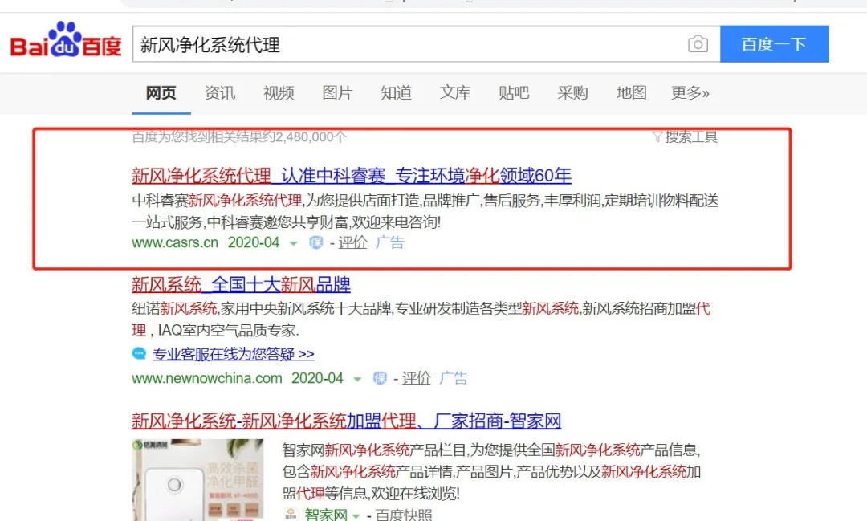This screenshot has width=867, height=521.
Task: Click 广告 label on the casrs.cn result
Action: [390, 242]
